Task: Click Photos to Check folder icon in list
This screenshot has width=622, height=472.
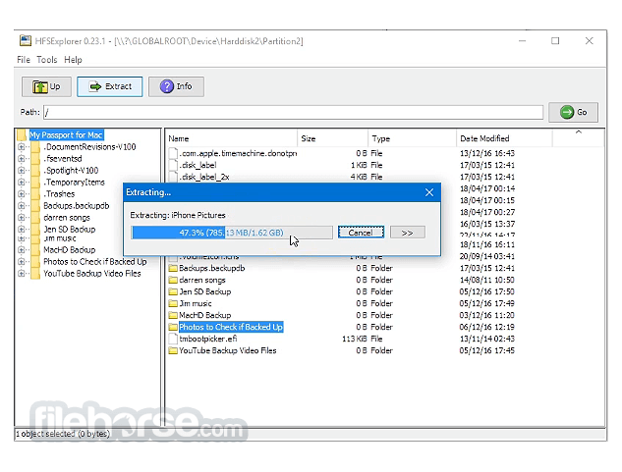Action: pyautogui.click(x=173, y=328)
